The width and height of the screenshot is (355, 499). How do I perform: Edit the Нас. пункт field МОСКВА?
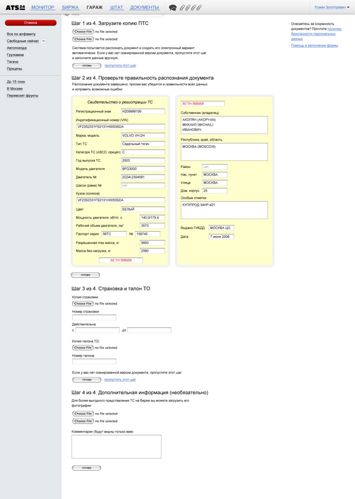pyautogui.click(x=215, y=175)
